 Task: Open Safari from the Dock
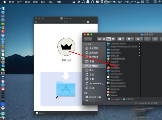(3, 39)
